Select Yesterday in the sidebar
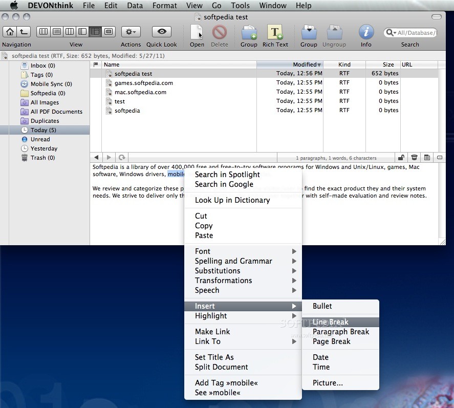This screenshot has width=454, height=408. pos(44,148)
